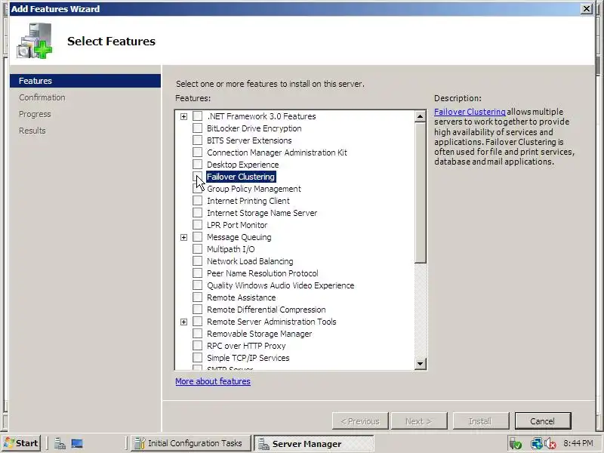The height and width of the screenshot is (453, 604).
Task: Tick the BITS Server Extensions checkbox
Action: 197,140
